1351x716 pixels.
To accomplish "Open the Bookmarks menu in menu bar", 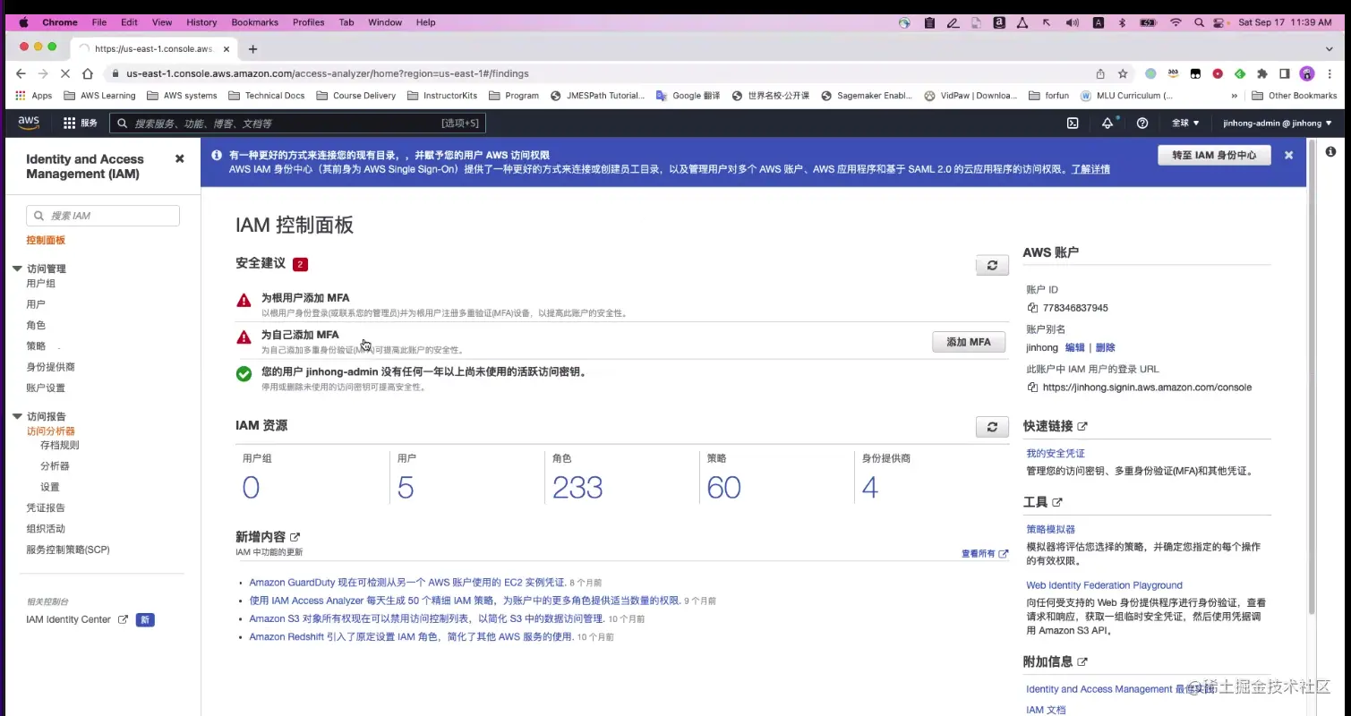I will pos(254,22).
